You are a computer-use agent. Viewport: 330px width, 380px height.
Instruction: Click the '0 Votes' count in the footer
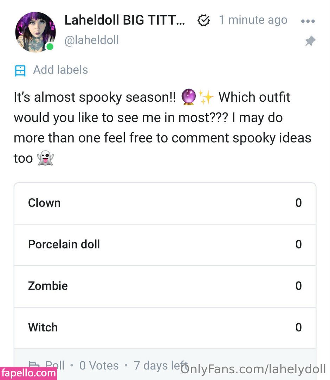[99, 366]
